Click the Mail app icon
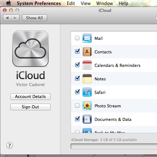The height and width of the screenshot is (157, 157). pyautogui.click(x=87, y=38)
